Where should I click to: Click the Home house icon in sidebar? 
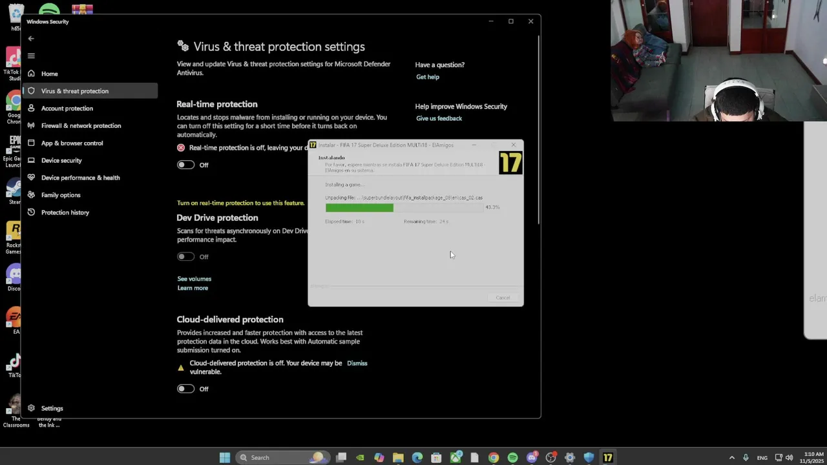click(31, 74)
